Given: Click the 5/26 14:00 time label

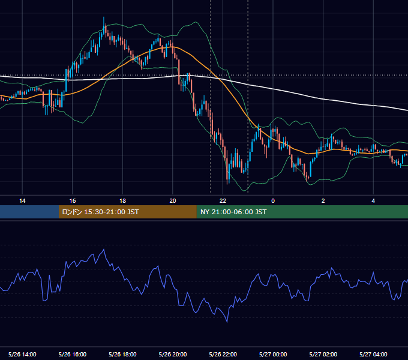Looking at the screenshot, I should coord(22,354).
